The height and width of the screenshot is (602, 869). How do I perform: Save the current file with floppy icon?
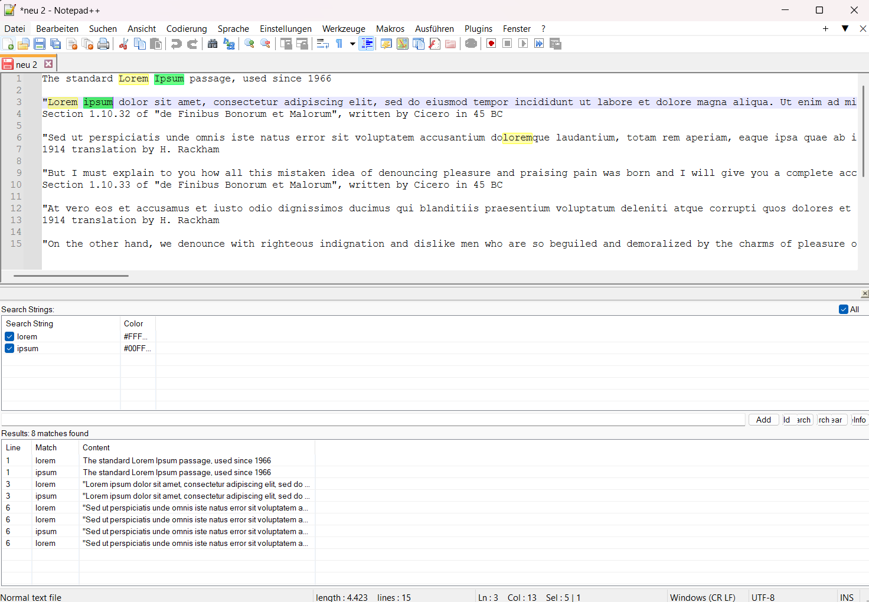tap(40, 44)
